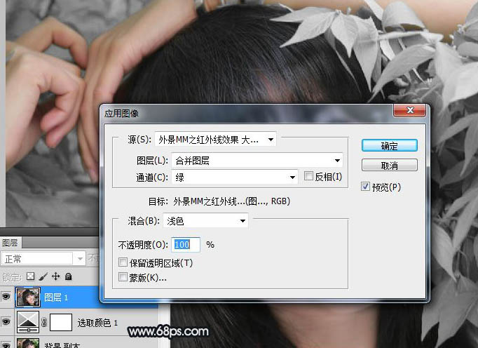Screen dimensions: 478x348
Task: Open the 源(S) source dropdown
Action: coord(214,140)
